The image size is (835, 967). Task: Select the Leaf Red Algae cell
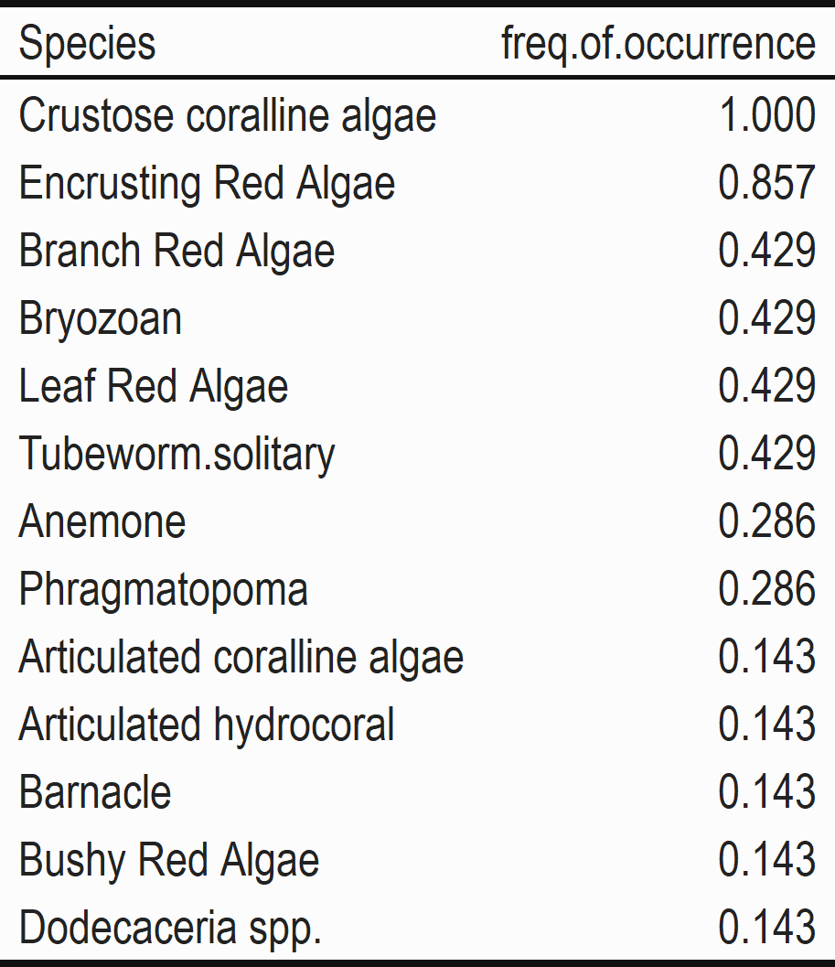[x=154, y=386]
